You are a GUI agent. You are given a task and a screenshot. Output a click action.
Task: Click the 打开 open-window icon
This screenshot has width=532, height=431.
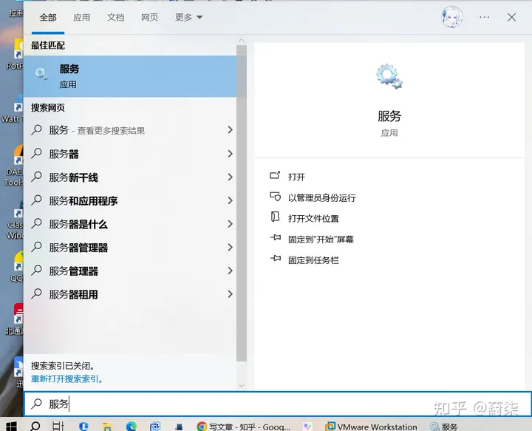pos(275,175)
